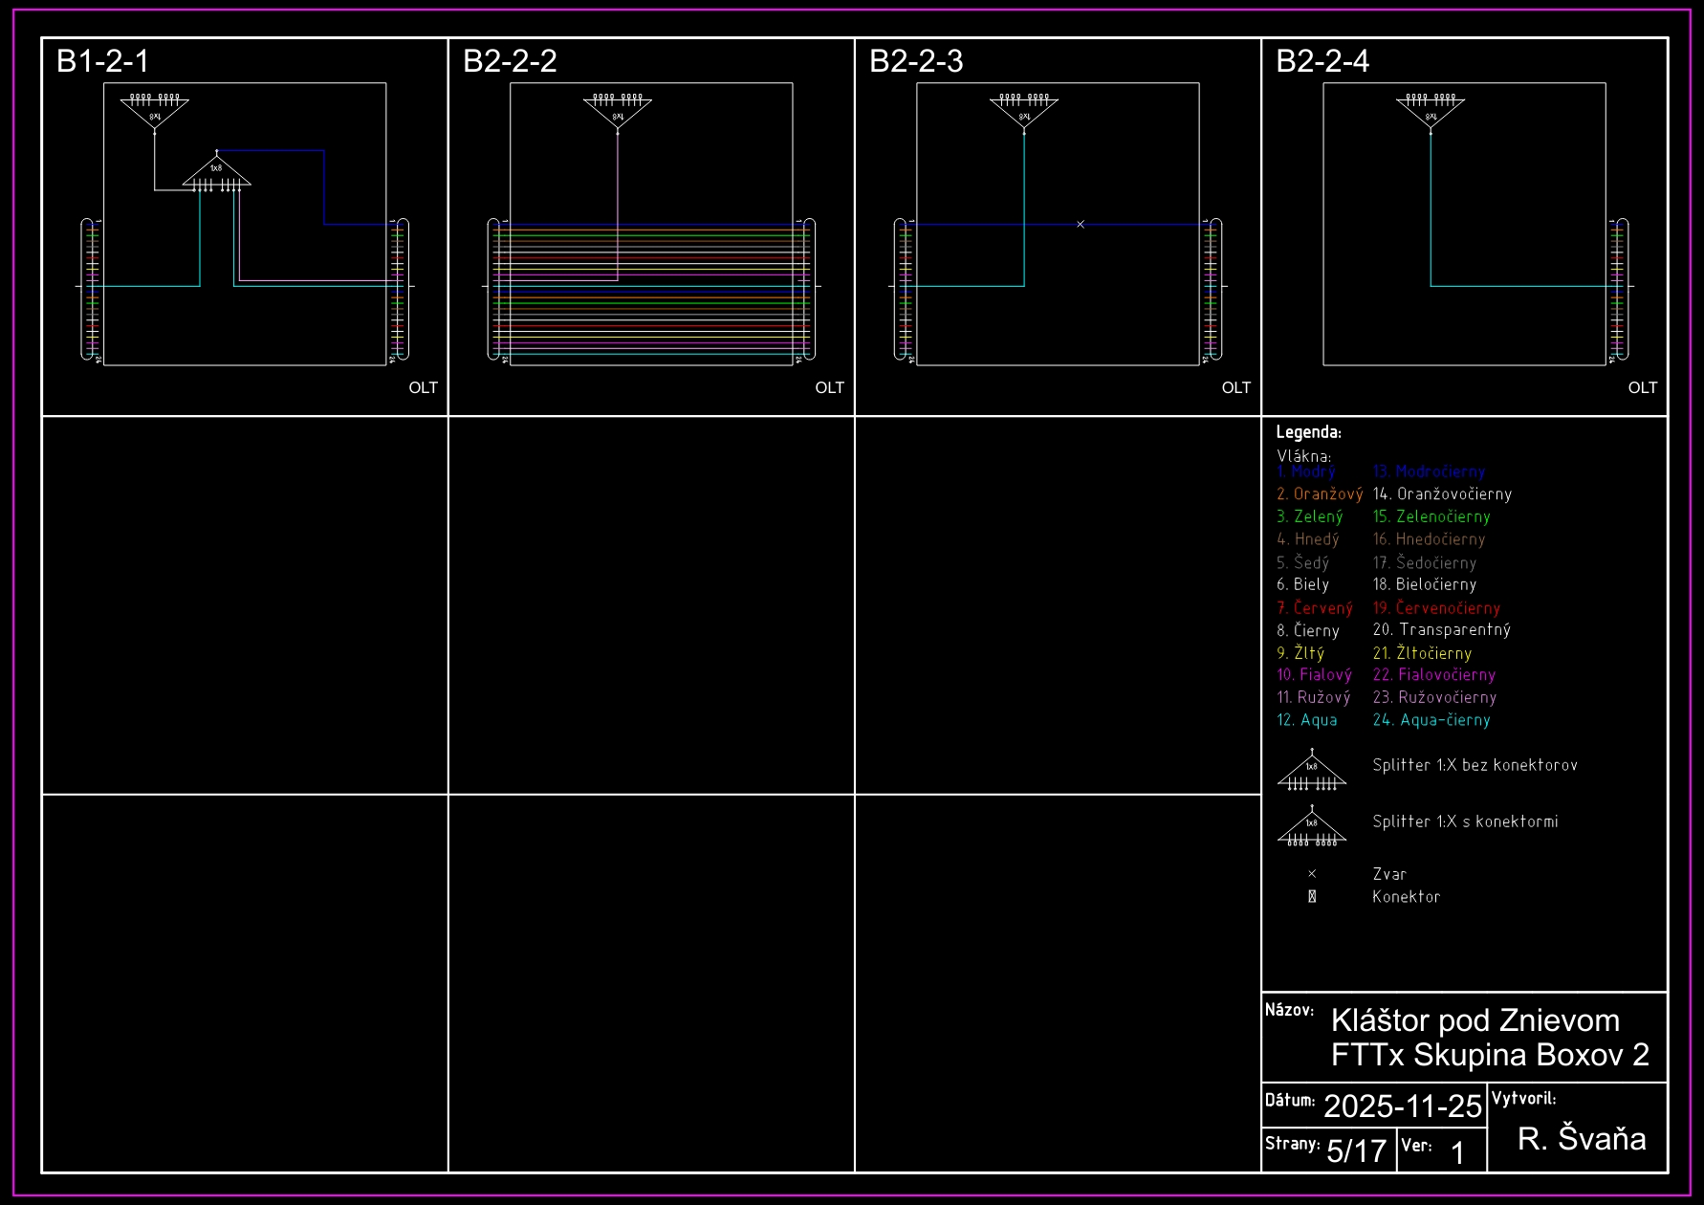Screen dimensions: 1704x1205
Task: Pick the '7. Červený' legend color entry
Action: pyautogui.click(x=1315, y=608)
